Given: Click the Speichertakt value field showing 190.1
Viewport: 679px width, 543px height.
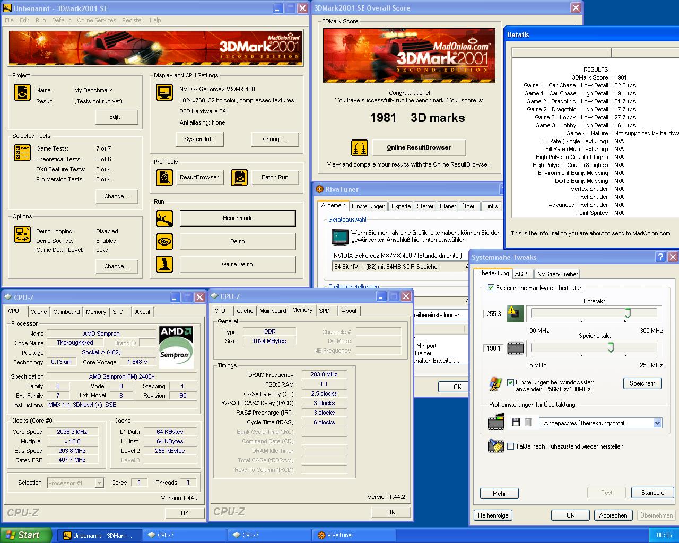Looking at the screenshot, I should 494,348.
